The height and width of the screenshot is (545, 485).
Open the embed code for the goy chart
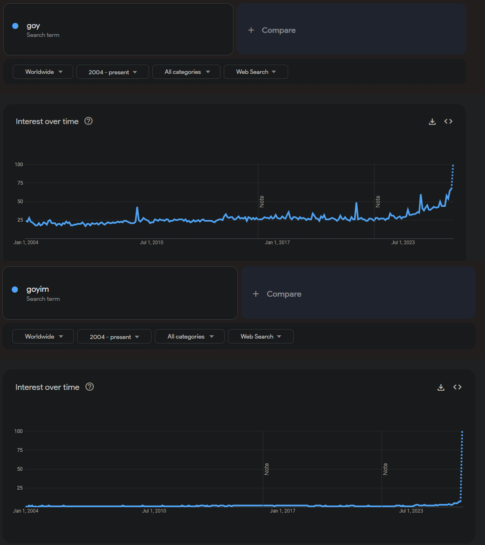click(448, 121)
